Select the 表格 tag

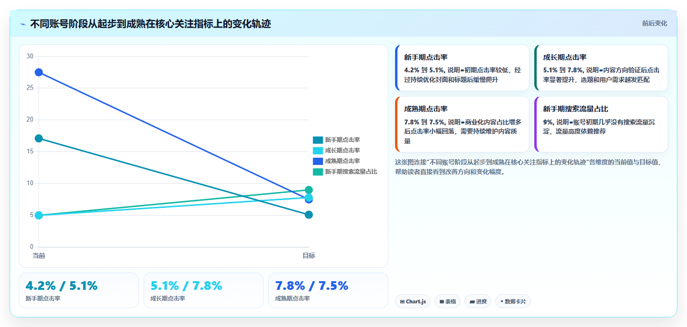click(448, 301)
